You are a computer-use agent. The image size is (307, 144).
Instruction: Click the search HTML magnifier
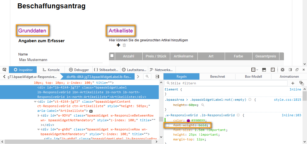point(147,77)
